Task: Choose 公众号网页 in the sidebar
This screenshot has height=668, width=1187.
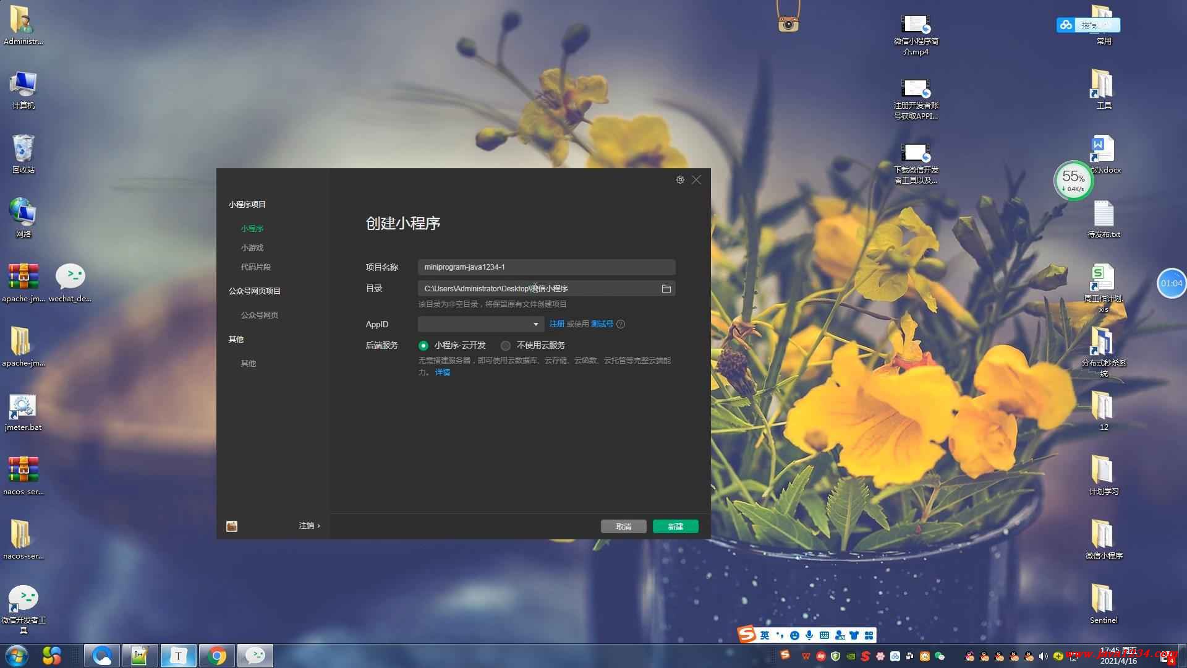Action: coord(259,315)
